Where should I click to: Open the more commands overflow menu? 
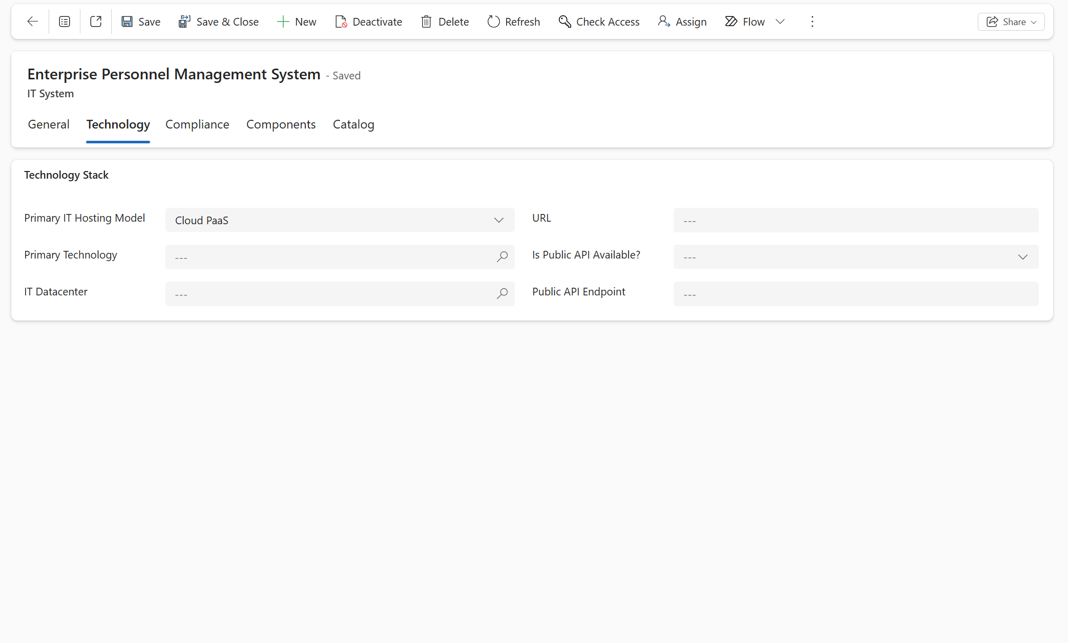812,22
